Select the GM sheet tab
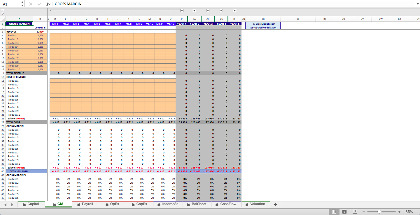The height and width of the screenshot is (215, 420). pyautogui.click(x=58, y=204)
